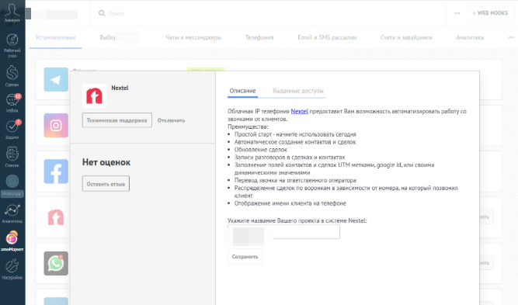Viewport: 518px width, 305px height.
Task: Switch to the Установленные tab
Action: click(x=55, y=37)
